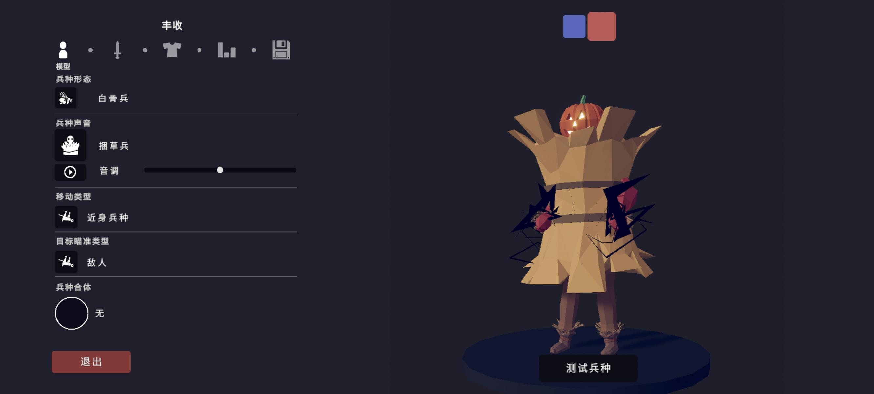Viewport: 874px width, 394px height.
Task: Open the 近身兵种 movement type icon
Action: tap(66, 217)
